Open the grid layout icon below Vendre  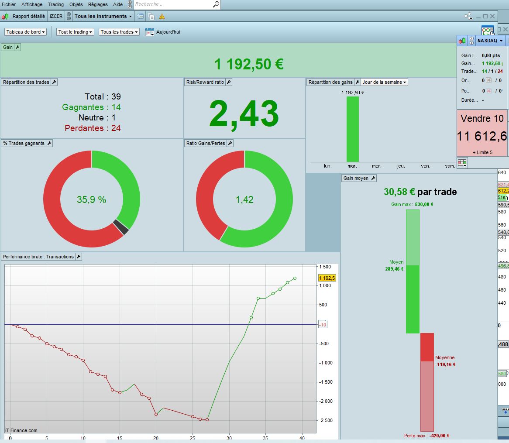[x=462, y=163]
